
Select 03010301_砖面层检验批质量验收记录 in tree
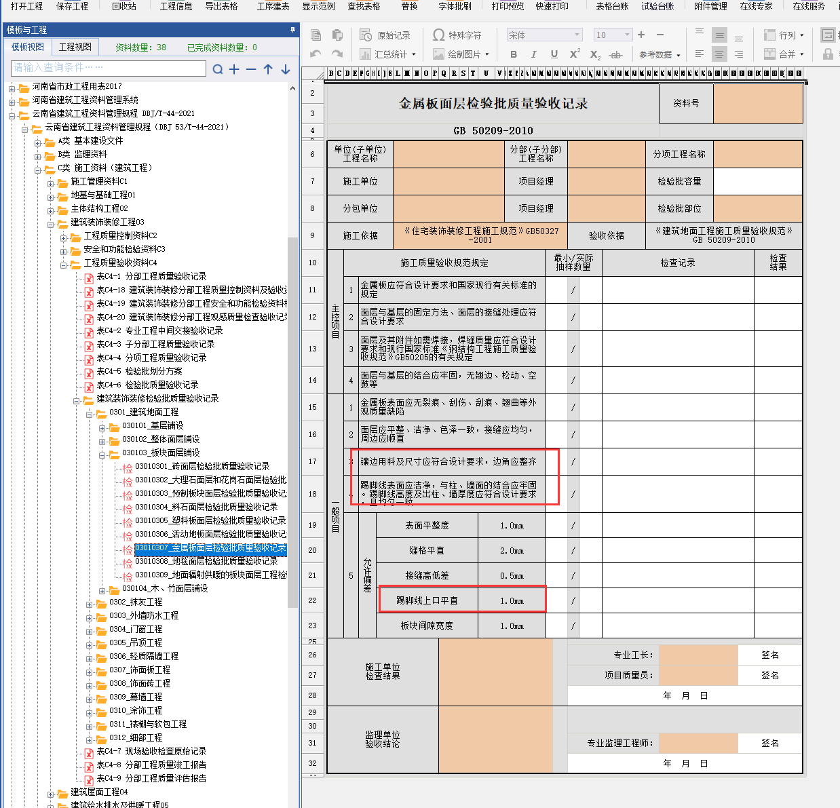tap(202, 467)
